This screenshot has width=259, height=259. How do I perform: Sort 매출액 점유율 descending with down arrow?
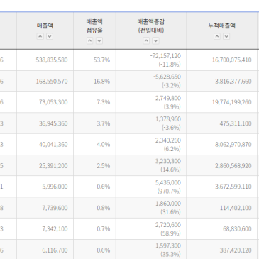click(99, 40)
